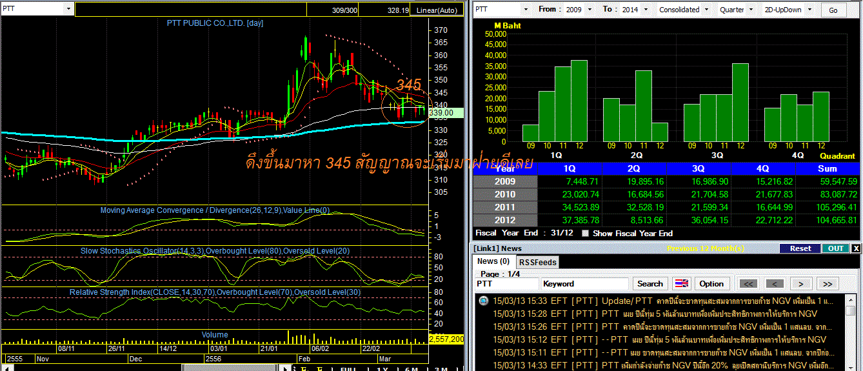Viewport: 863px width, 371px height.
Task: Toggle the Linear(Auto) scale button
Action: coord(437,10)
